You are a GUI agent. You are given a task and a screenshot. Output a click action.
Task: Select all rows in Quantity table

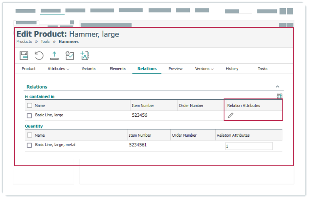[x=30, y=135]
